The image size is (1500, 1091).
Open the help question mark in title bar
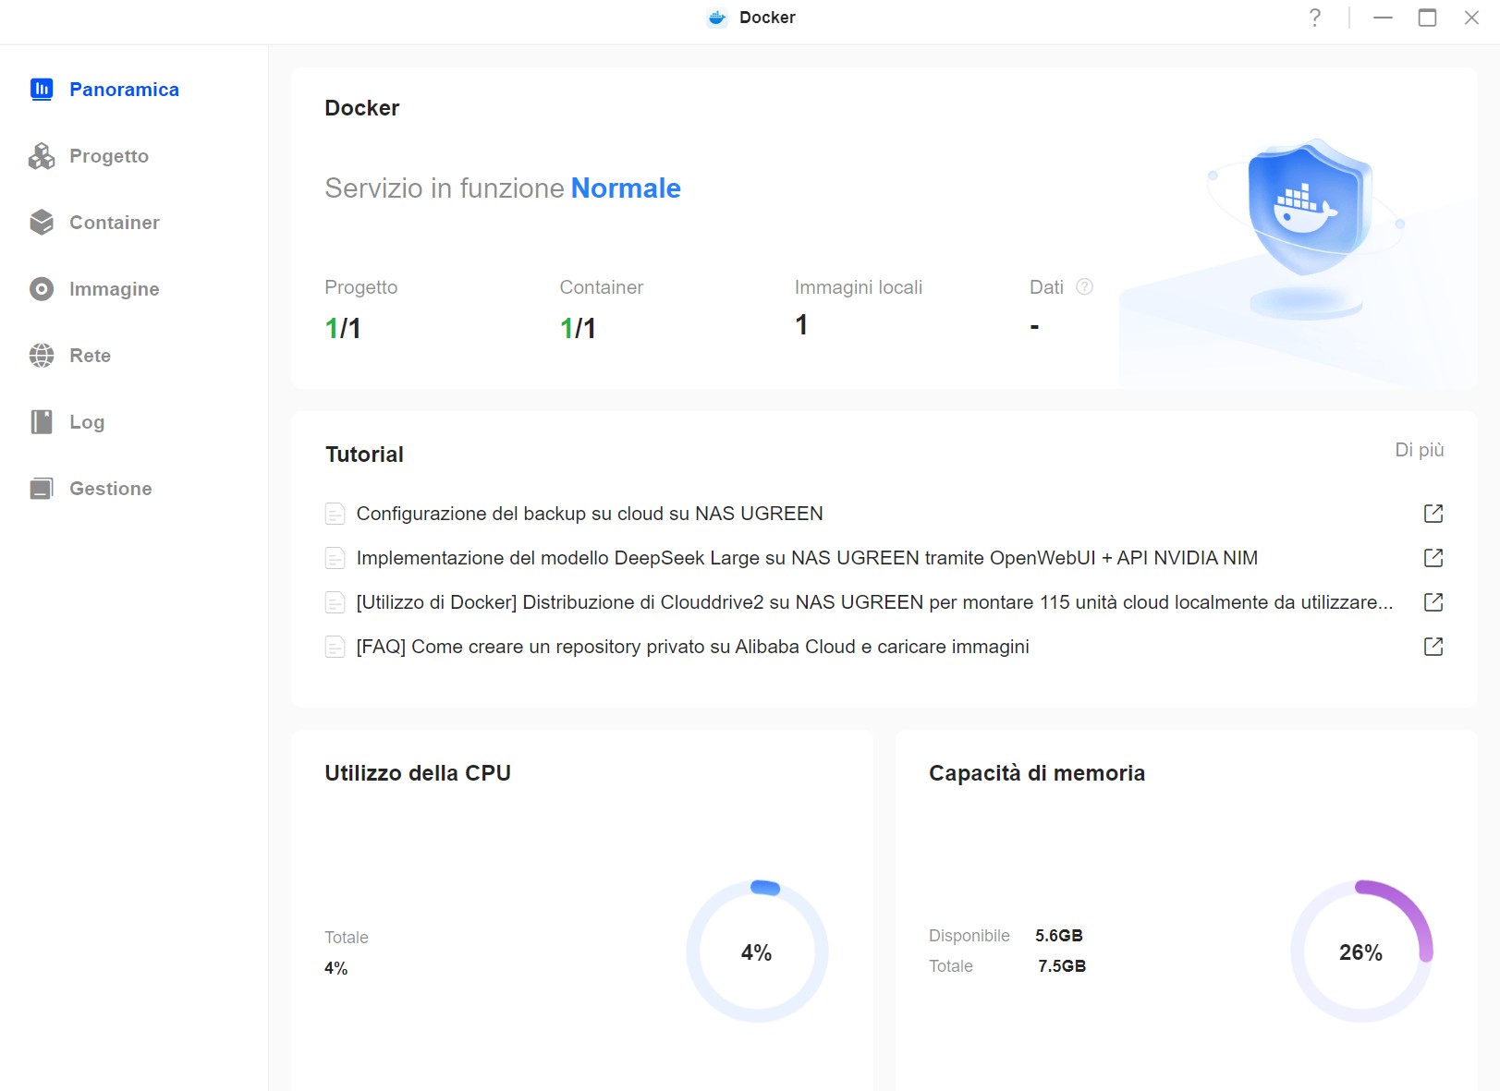click(x=1314, y=18)
